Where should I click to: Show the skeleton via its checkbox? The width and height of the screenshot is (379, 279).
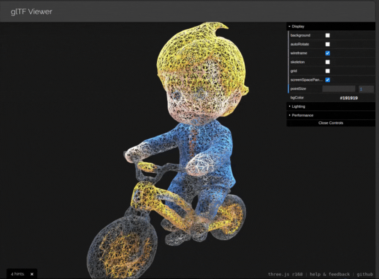[328, 62]
